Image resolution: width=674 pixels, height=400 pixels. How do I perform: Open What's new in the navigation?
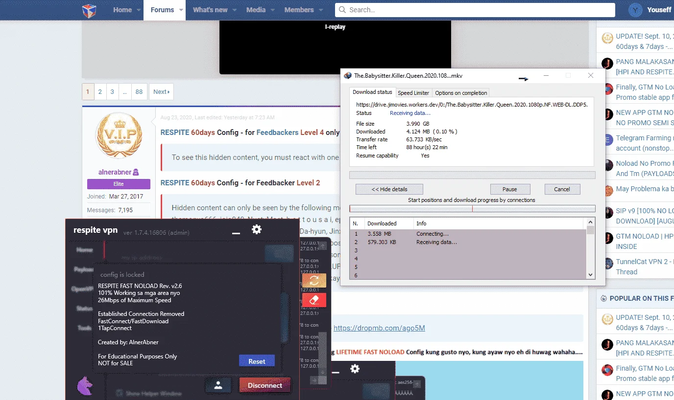(x=210, y=10)
